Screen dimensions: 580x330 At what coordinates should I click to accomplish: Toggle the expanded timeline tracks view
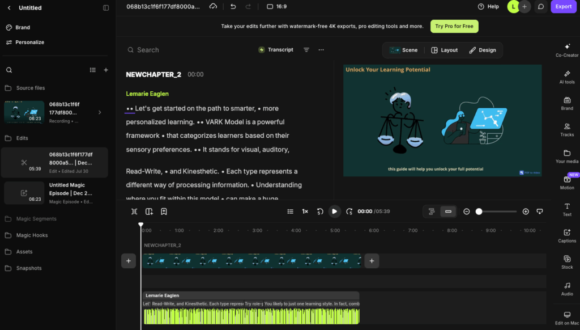tap(431, 211)
